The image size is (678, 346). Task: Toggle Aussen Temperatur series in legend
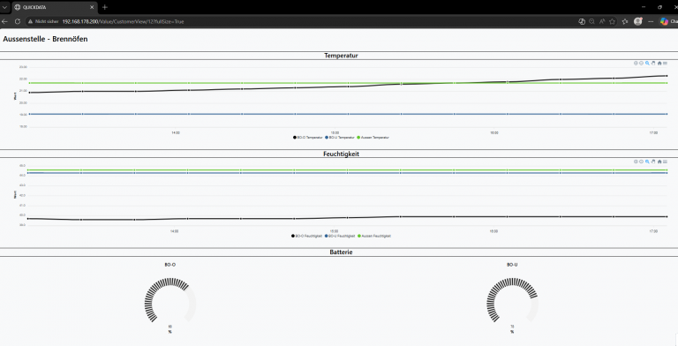373,138
